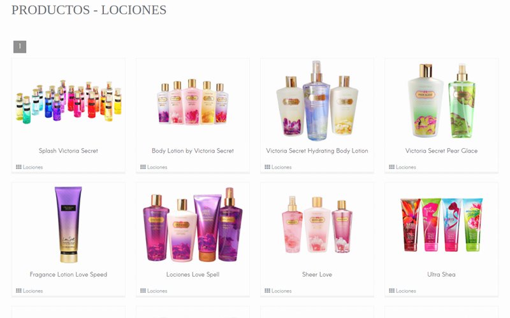
Task: Click the grid icon under Splash Victoria Secret
Action: 18,167
